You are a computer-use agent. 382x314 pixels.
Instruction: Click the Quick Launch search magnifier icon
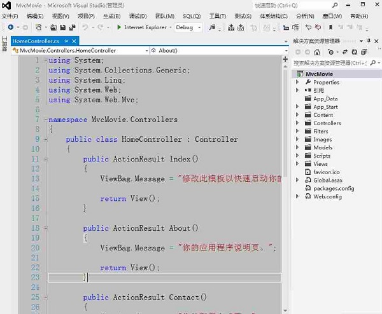[x=336, y=5]
